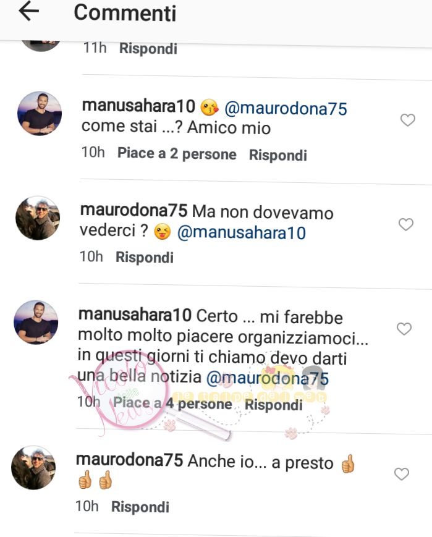Go back using the arrow next to Commenti

(29, 11)
